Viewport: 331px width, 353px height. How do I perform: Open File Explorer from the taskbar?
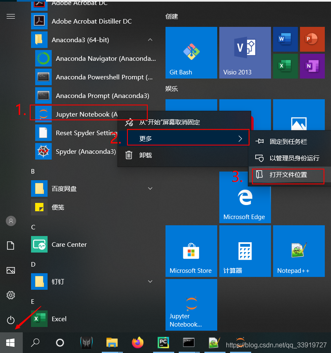pos(112,343)
